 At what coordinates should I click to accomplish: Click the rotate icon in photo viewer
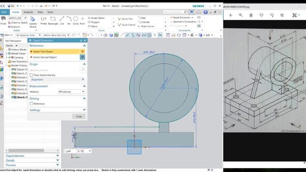coord(272,15)
